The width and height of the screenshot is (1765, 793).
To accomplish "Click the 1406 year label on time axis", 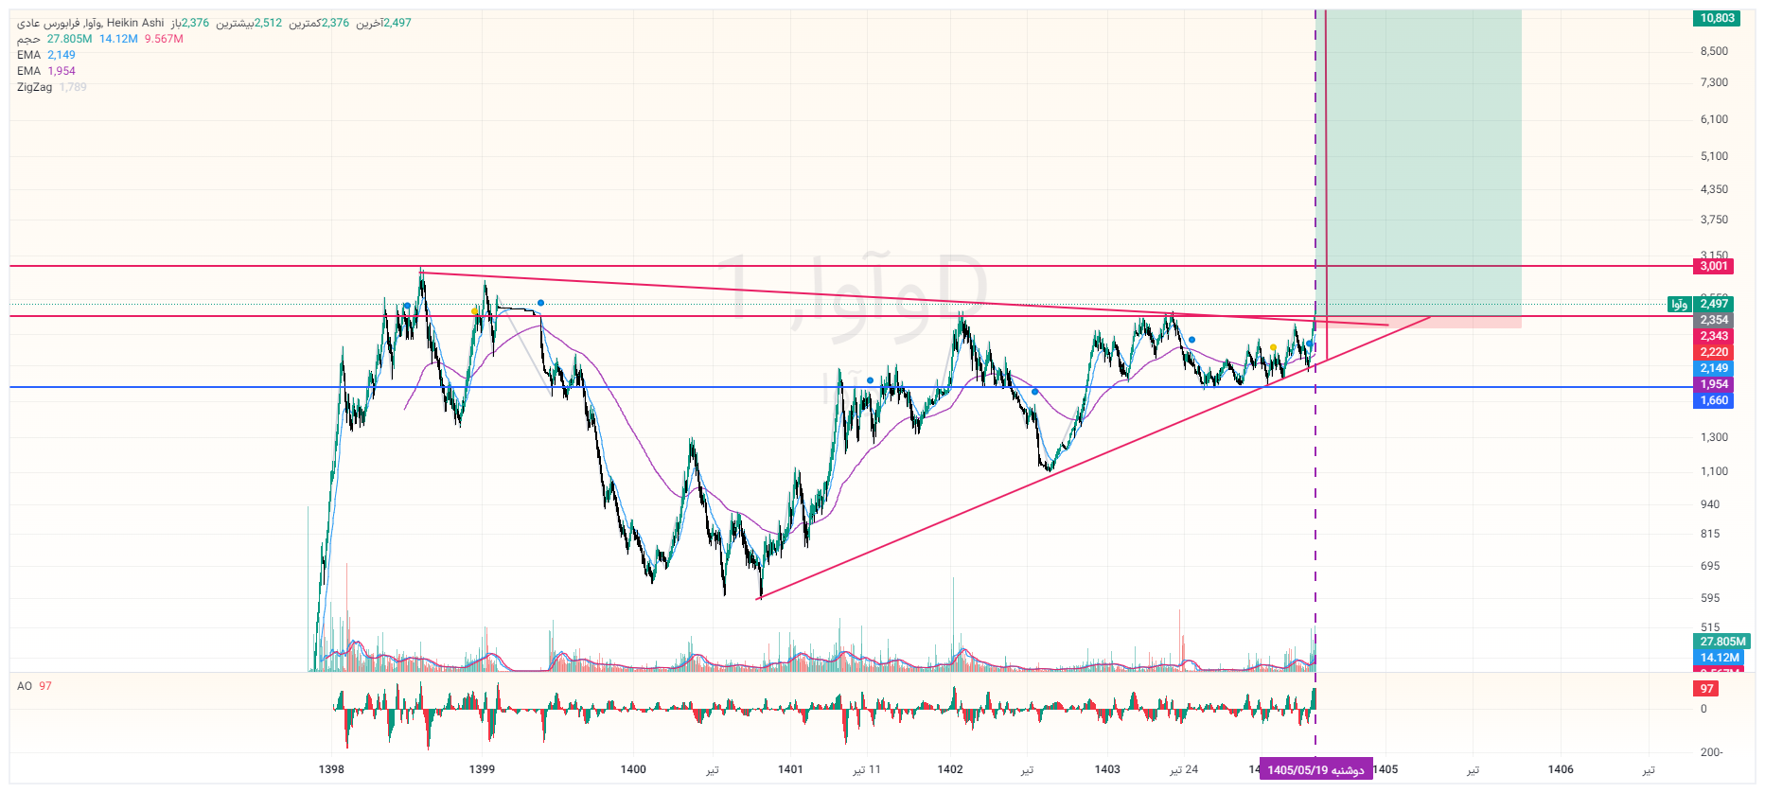I will click(1561, 769).
